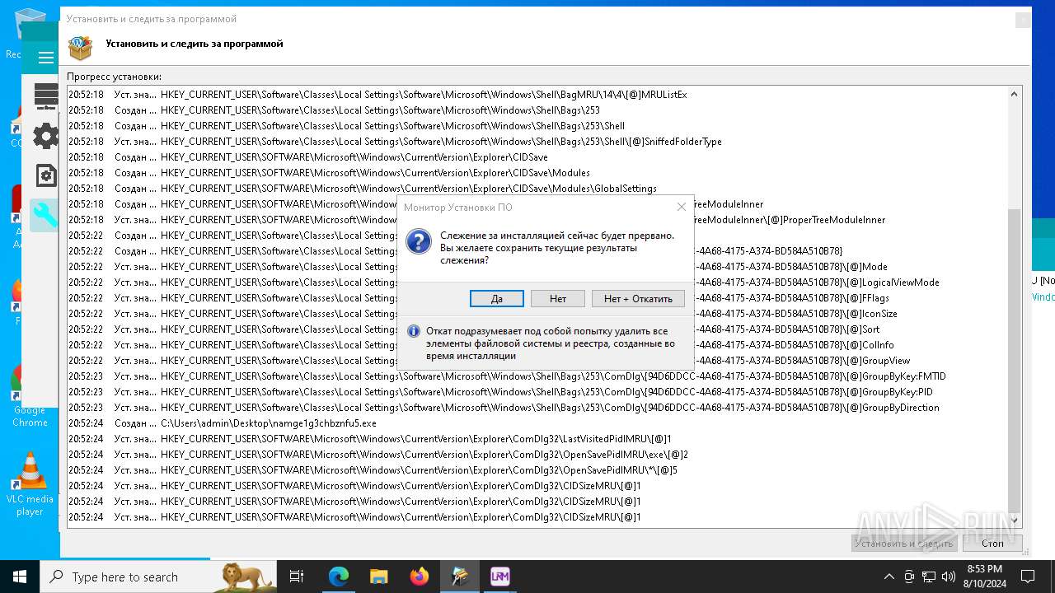This screenshot has width=1055, height=593.
Task: Select the LastVisitedPidlMRU log row
Action: [537, 439]
